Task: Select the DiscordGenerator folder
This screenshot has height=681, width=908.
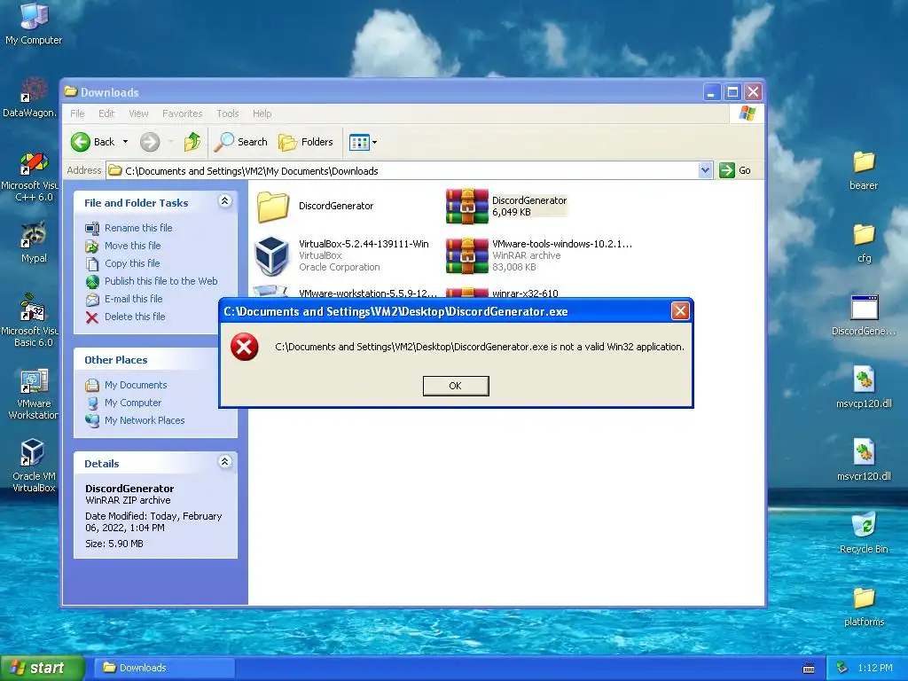Action: [x=316, y=206]
